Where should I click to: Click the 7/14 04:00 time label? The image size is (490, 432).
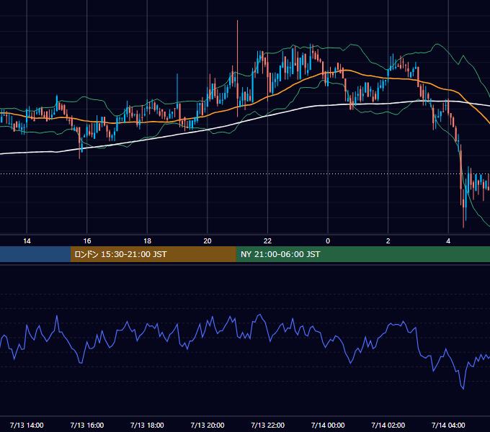pos(448,425)
